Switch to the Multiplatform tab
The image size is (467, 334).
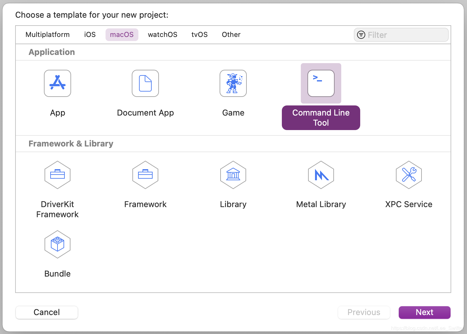(47, 35)
